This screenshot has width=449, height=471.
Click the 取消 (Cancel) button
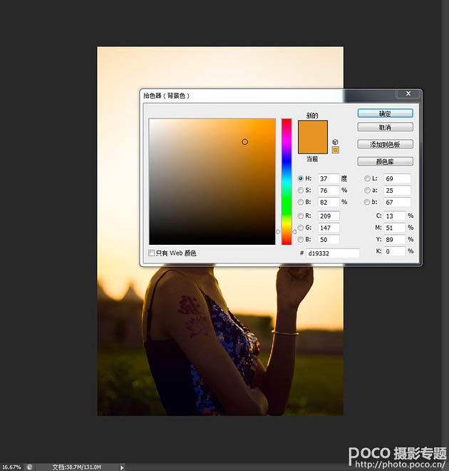tap(385, 127)
